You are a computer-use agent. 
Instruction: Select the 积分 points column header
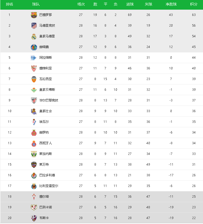coord(194,4)
